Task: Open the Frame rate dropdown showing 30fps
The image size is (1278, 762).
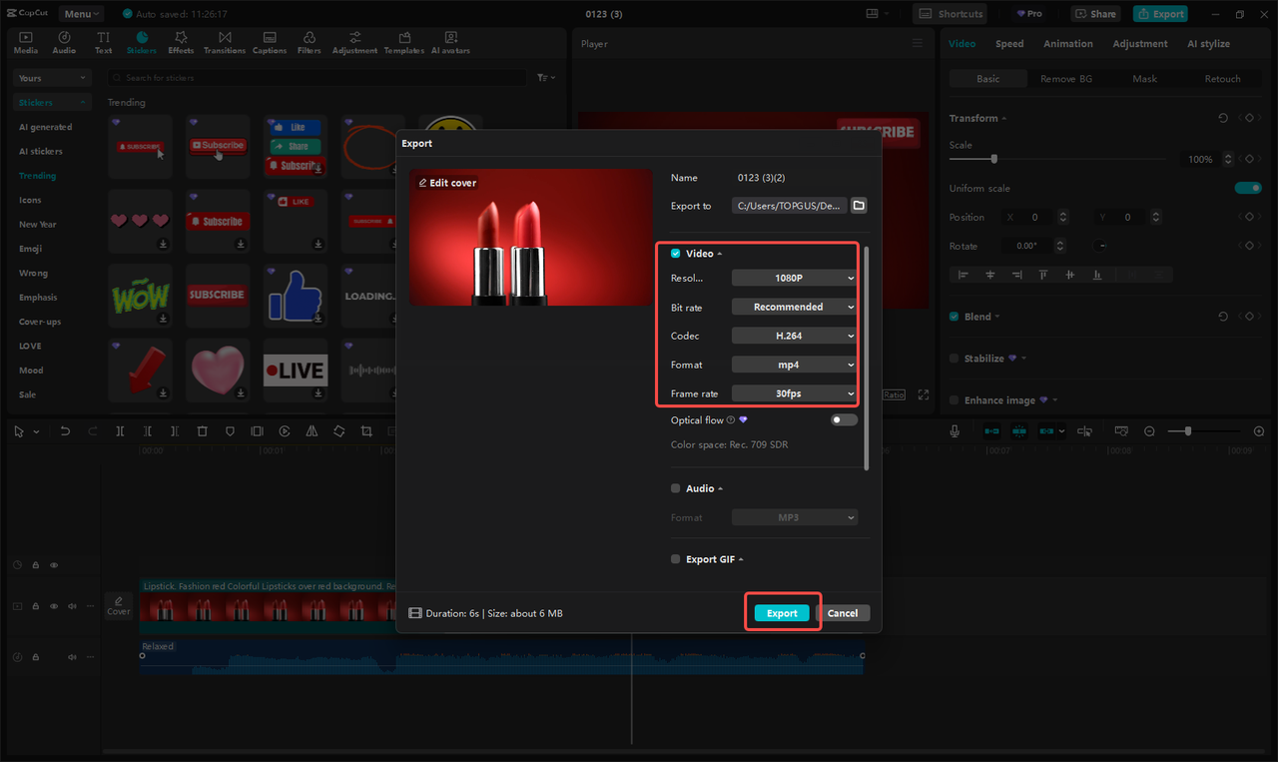Action: click(x=793, y=392)
